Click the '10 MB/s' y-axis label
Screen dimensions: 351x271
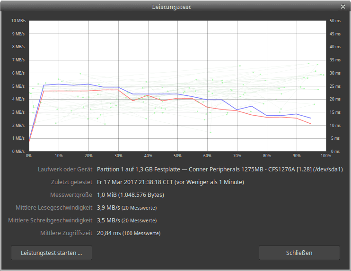pos(18,21)
